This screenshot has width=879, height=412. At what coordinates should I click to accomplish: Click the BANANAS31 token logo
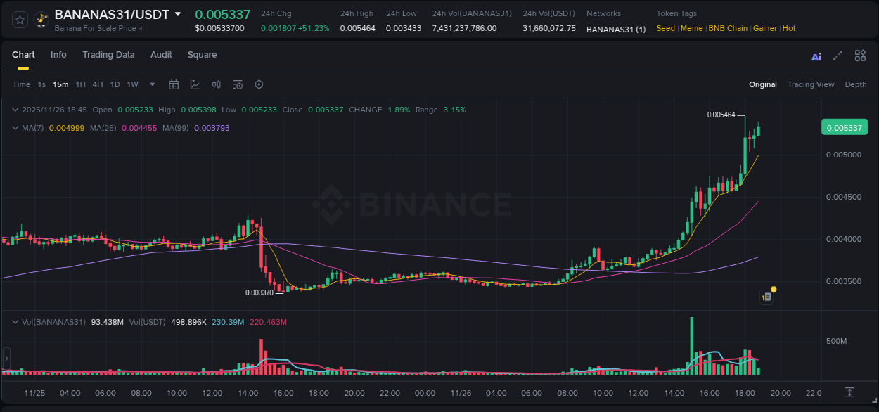pyautogui.click(x=40, y=19)
